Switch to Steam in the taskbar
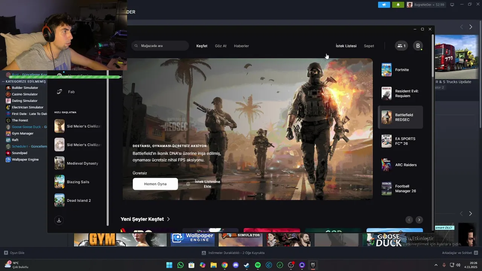Viewport: 482px width, 271px height. click(247, 265)
